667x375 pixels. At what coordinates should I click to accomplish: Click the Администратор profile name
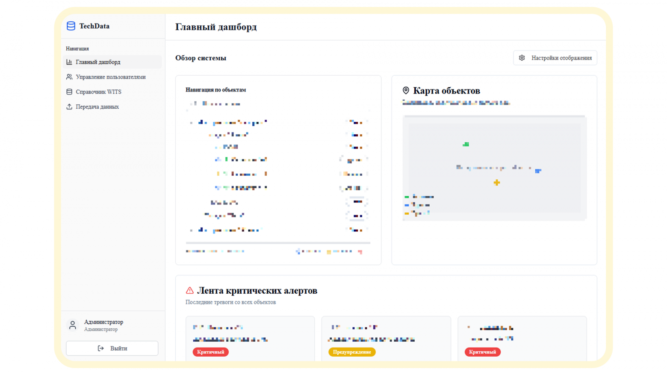(103, 322)
